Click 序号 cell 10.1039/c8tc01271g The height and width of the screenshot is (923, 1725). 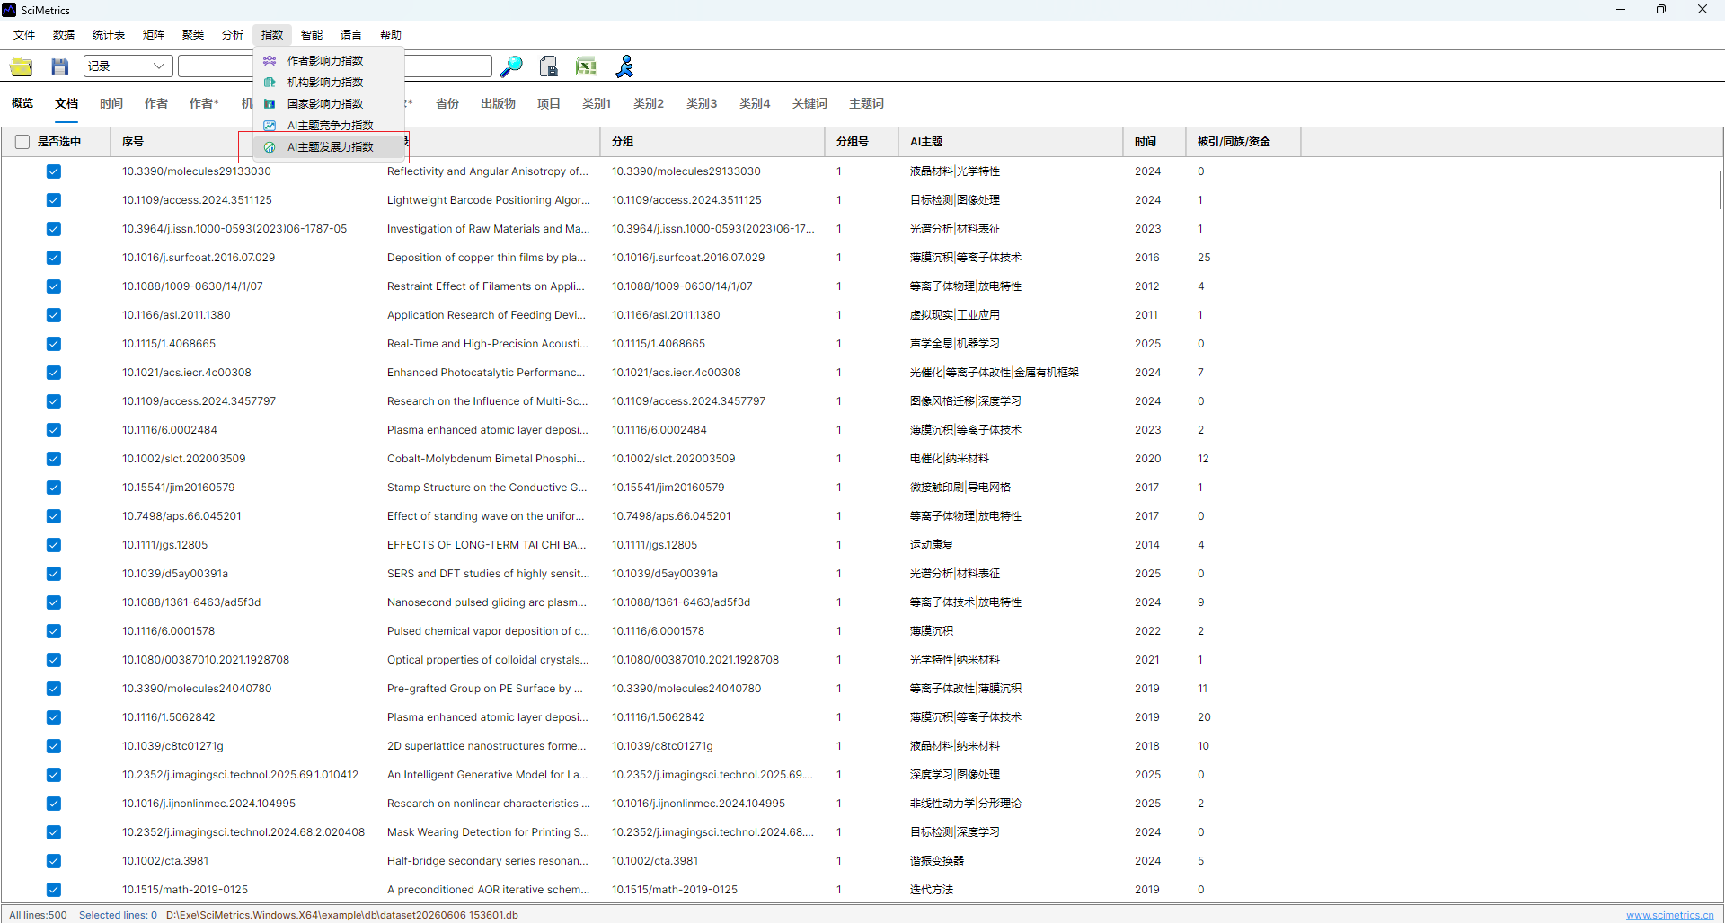coord(172,746)
